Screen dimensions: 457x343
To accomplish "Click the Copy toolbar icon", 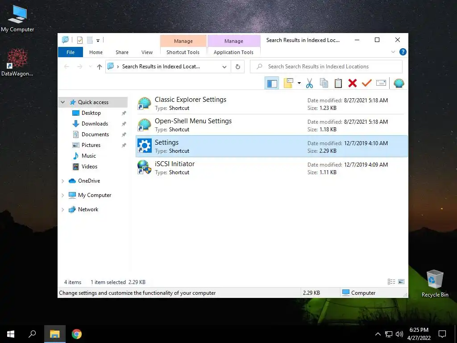I will 324,84.
